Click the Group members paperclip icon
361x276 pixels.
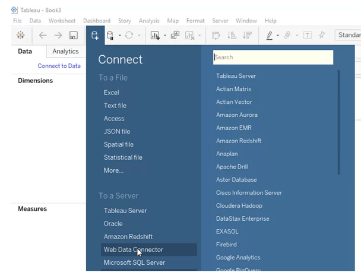point(287,35)
